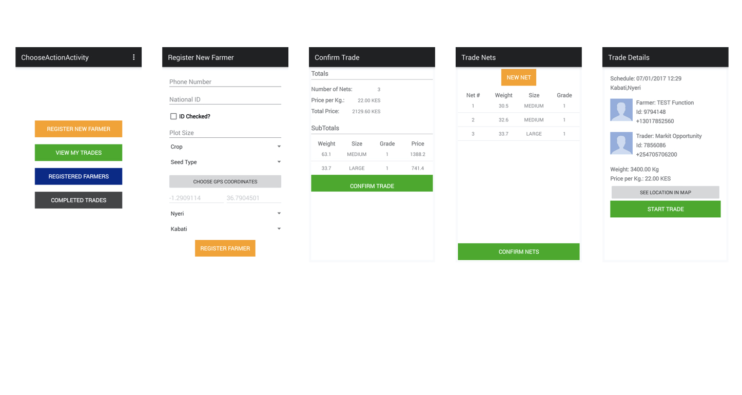
Task: Click the farmer's profile avatar
Action: pos(621,110)
